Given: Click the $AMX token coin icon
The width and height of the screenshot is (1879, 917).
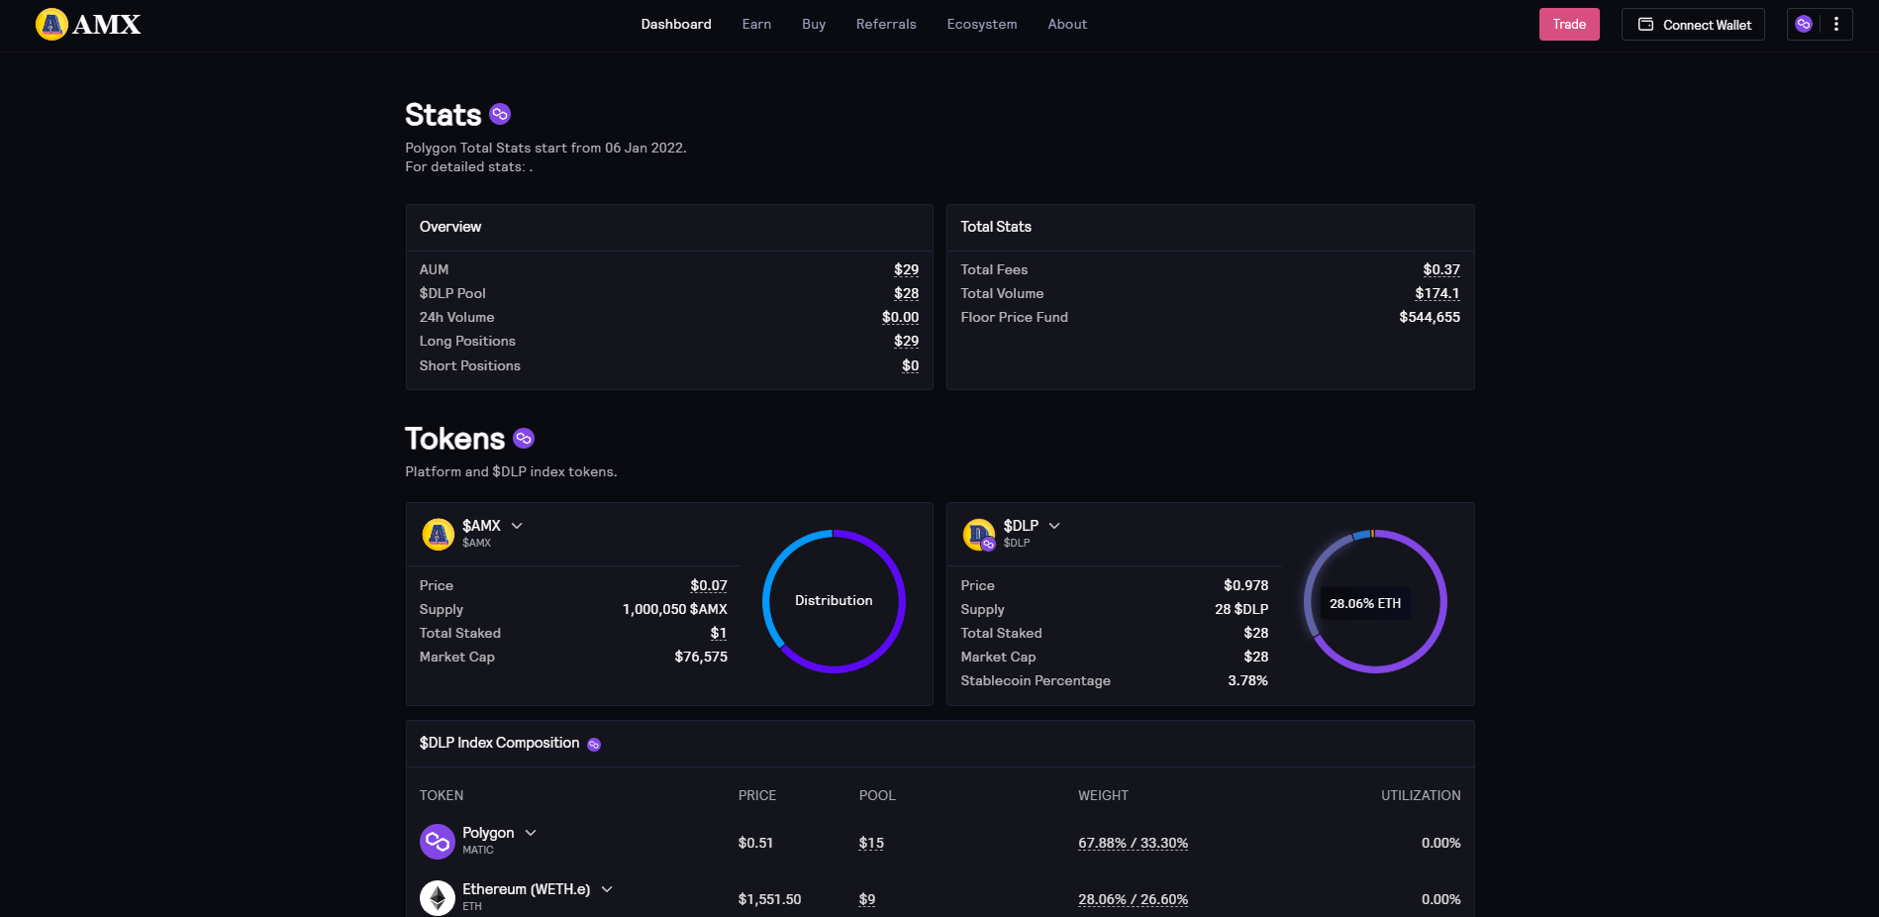Looking at the screenshot, I should 438,534.
